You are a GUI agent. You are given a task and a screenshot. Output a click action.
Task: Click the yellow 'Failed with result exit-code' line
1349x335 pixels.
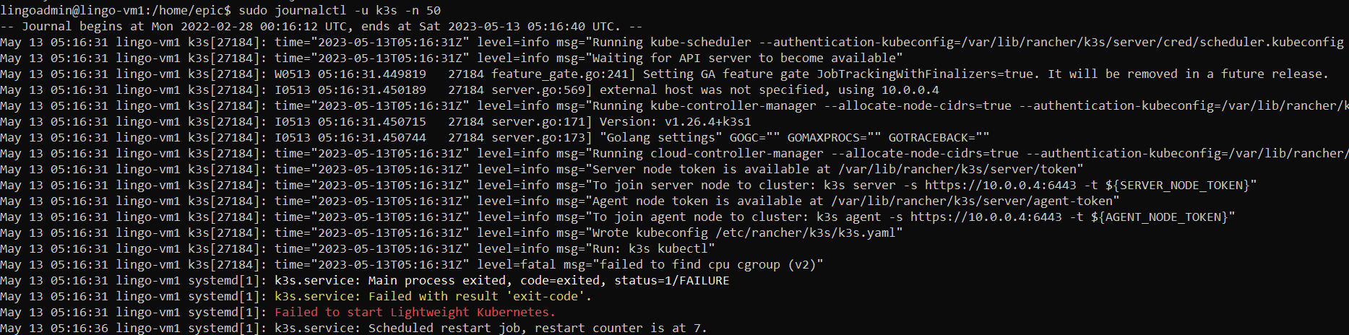(x=434, y=296)
